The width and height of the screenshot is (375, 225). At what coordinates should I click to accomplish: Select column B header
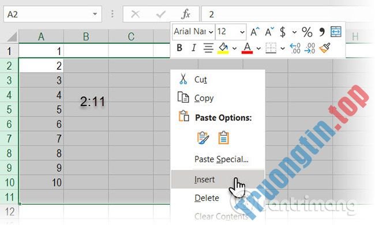point(86,36)
